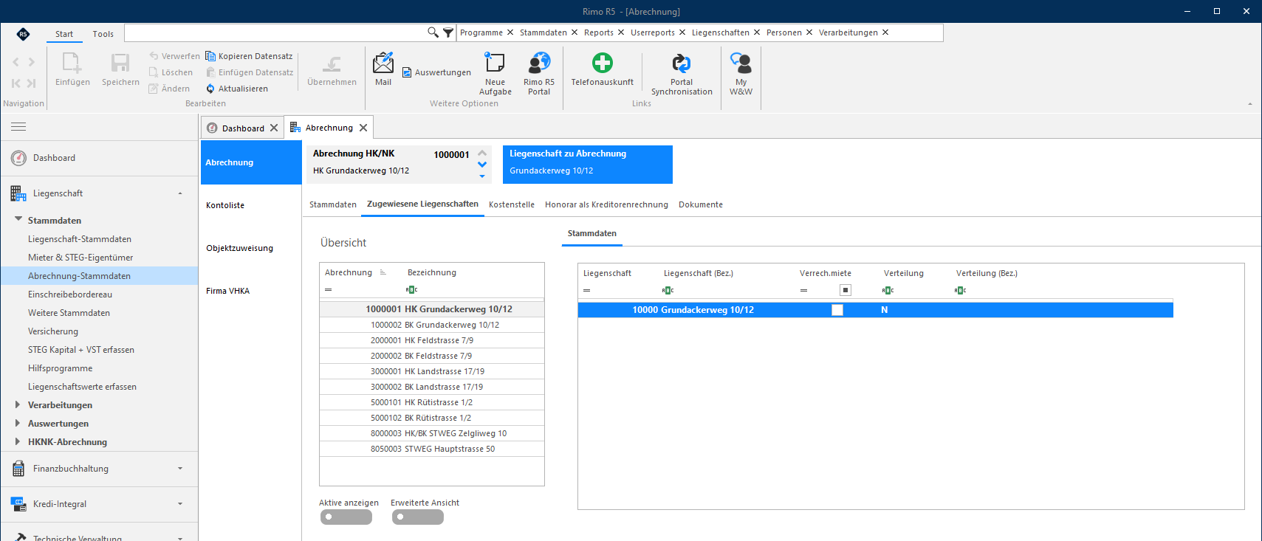Open the Kostenstelle tab

(512, 204)
